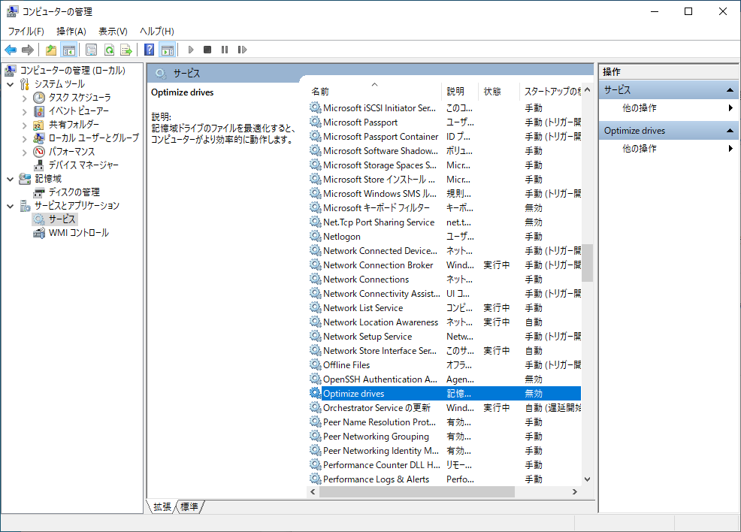Click the Back arrow toolbar icon
The width and height of the screenshot is (741, 532).
point(11,50)
